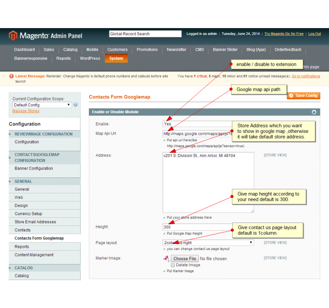
Task: Focus the Global Record Search field
Action: (x=145, y=34)
